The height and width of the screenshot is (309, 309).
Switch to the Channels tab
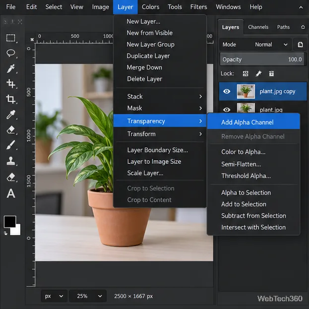tap(258, 27)
